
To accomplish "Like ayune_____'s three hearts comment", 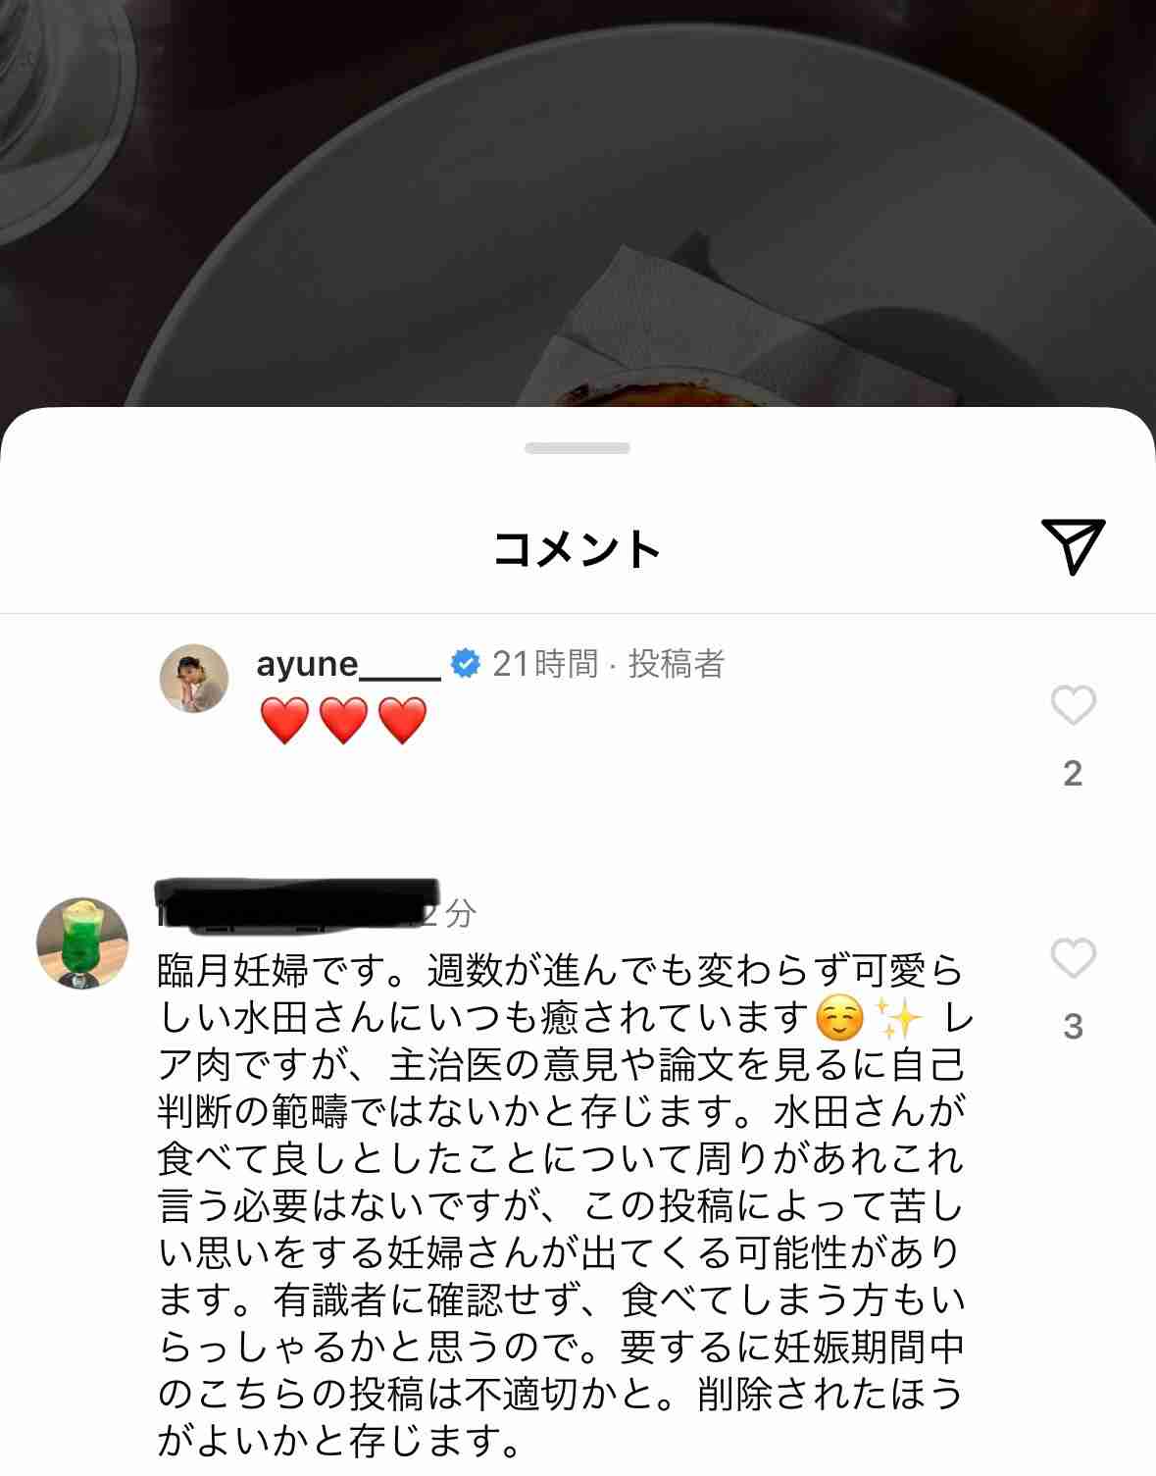I will click(1073, 705).
